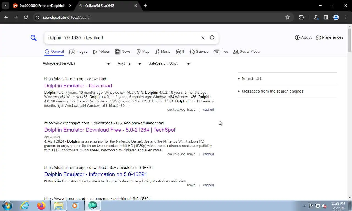
Task: Open the Windows Start menu
Action: pos(7,206)
